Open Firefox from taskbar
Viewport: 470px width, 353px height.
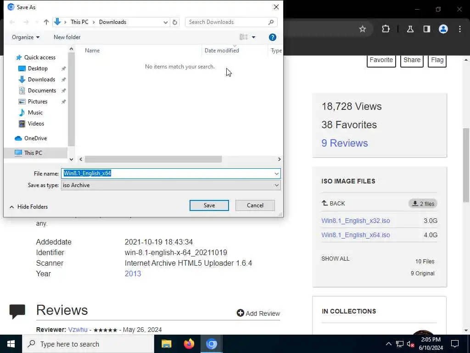(189, 344)
